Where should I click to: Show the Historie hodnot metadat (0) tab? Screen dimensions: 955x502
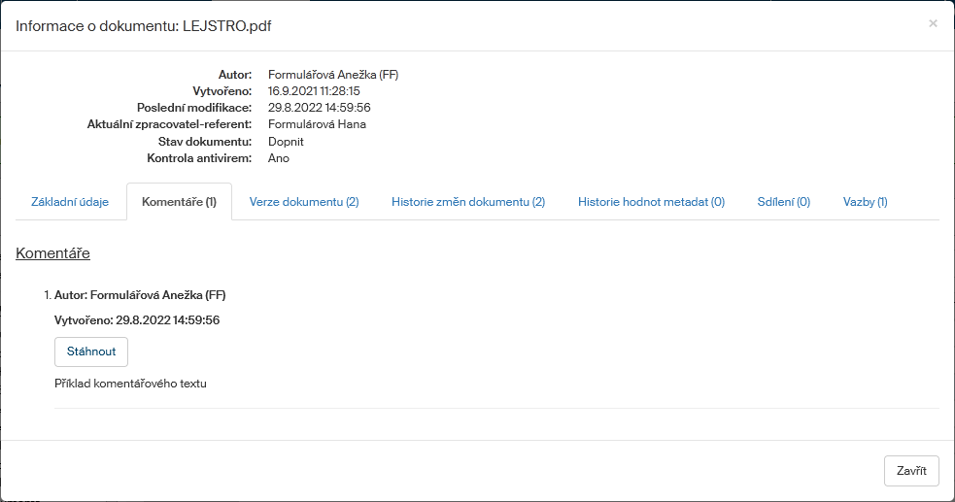pos(651,202)
